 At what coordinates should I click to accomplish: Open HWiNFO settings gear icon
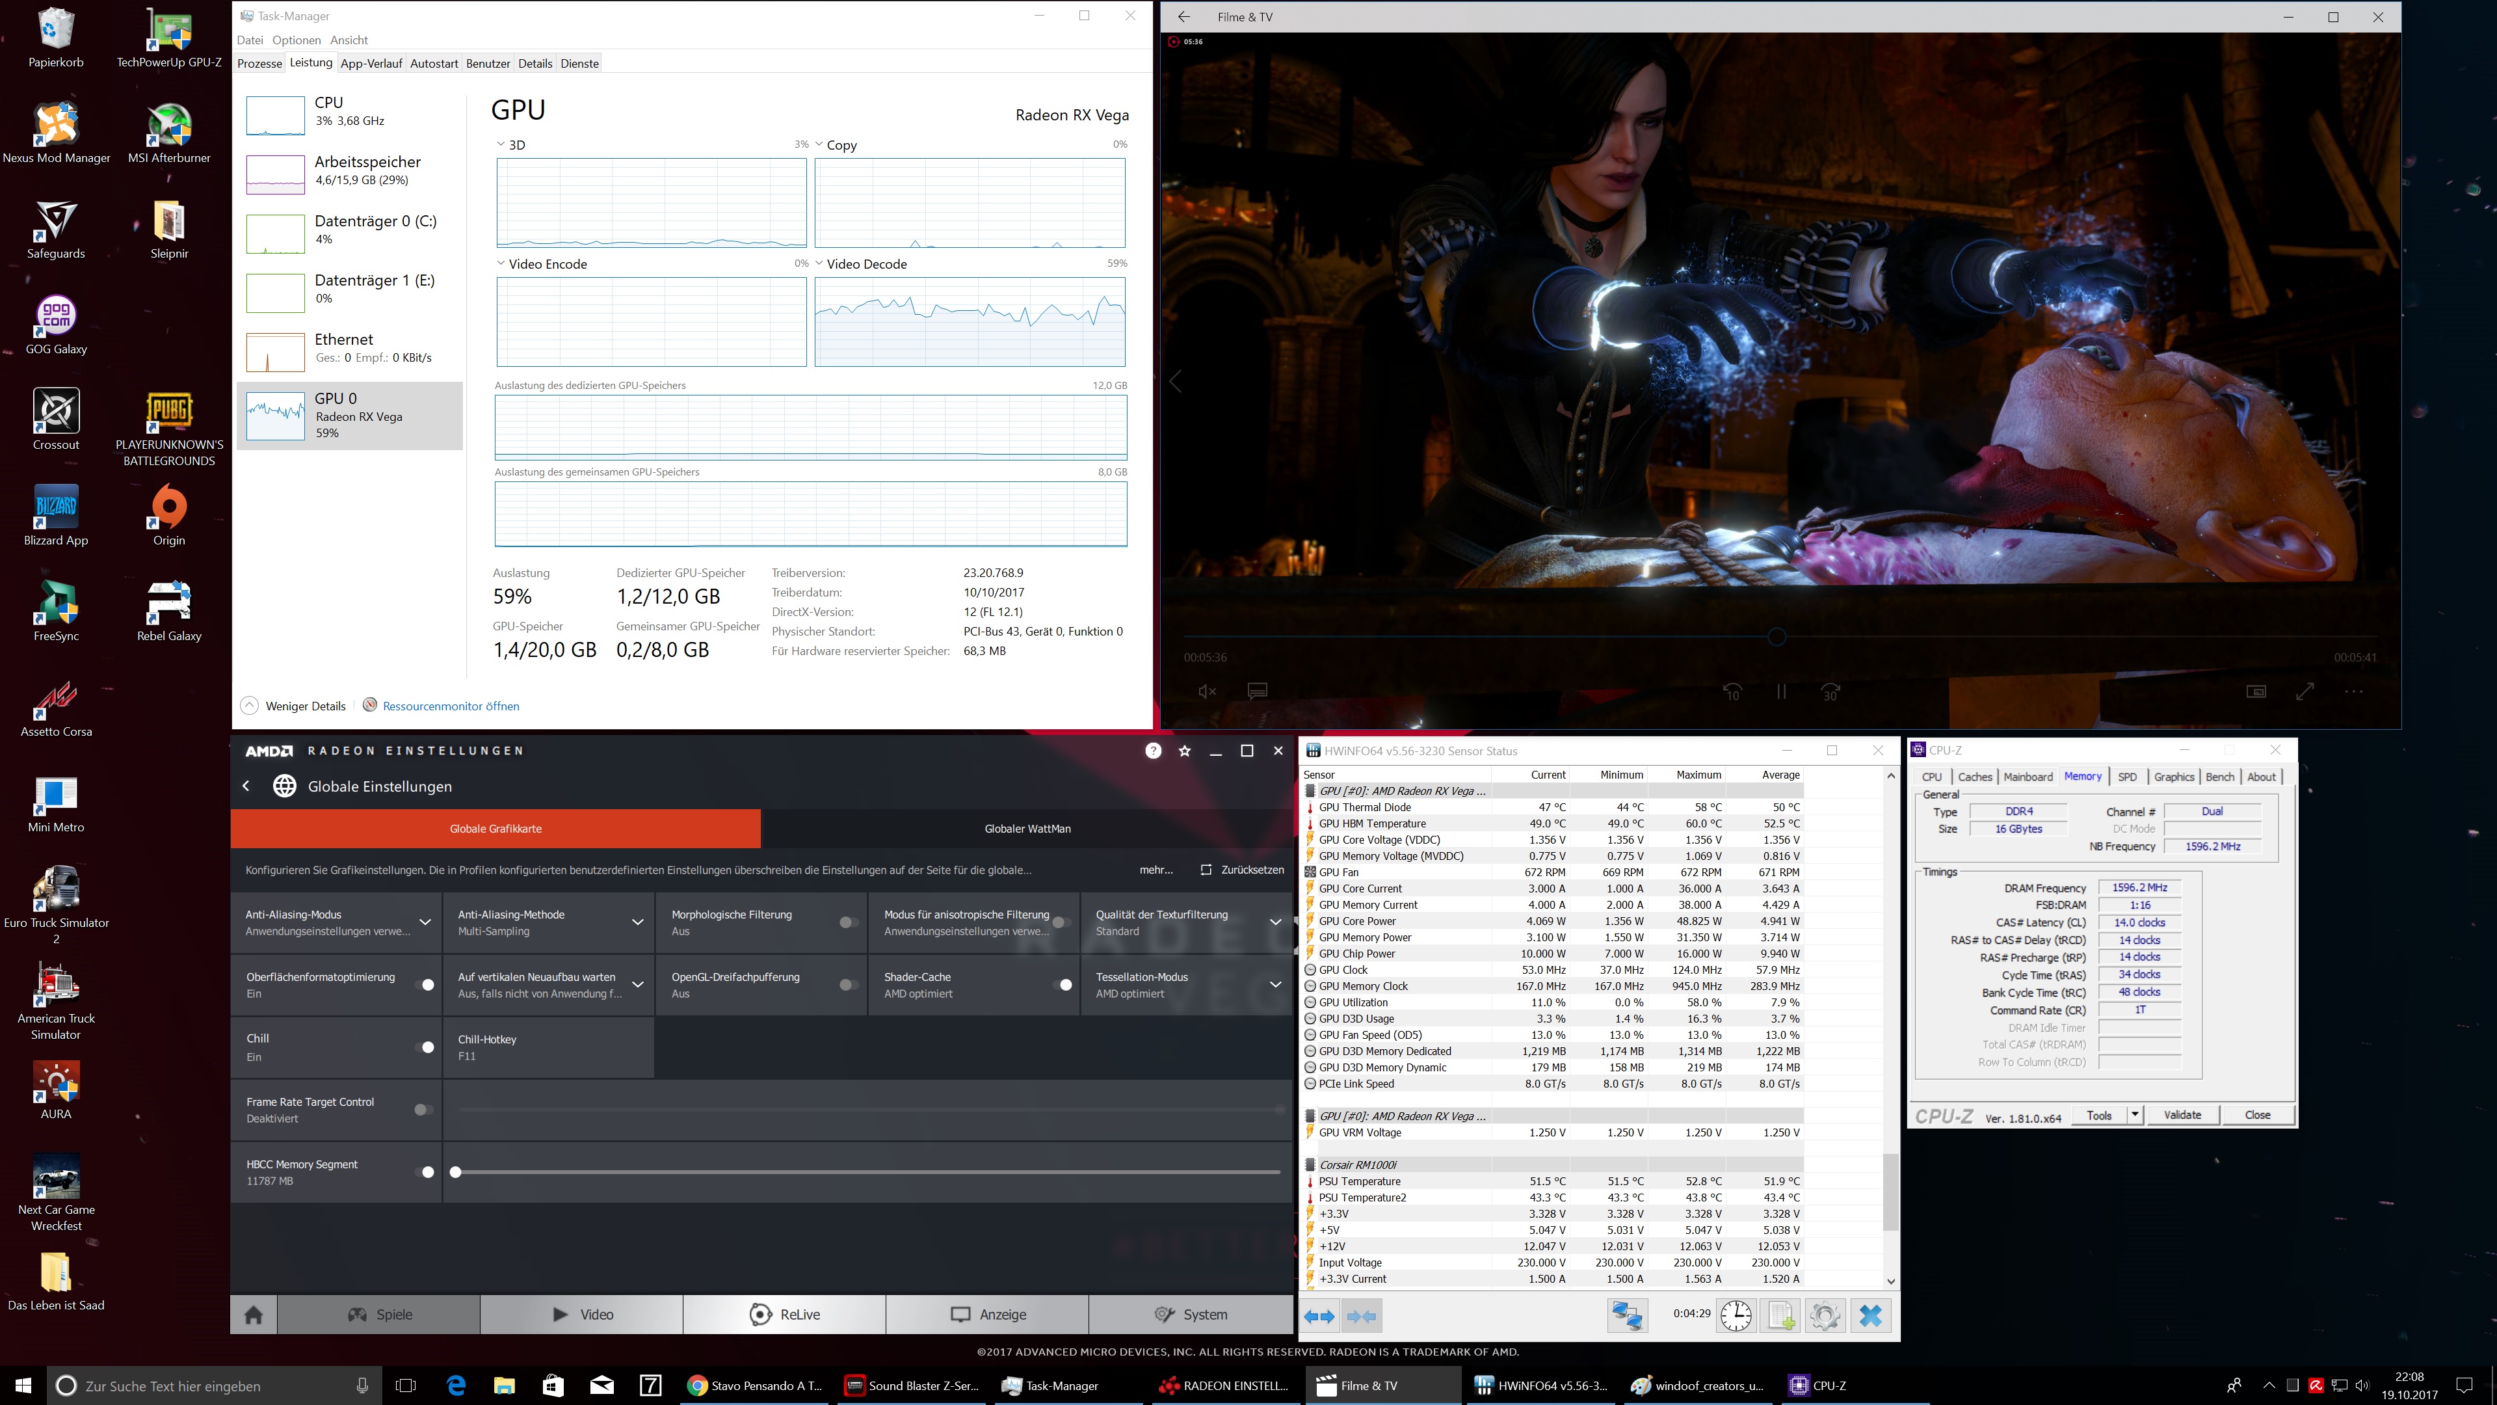[x=1824, y=1315]
